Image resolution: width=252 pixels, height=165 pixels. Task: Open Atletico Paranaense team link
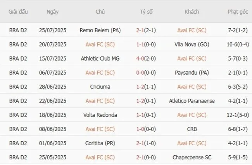point(192,101)
